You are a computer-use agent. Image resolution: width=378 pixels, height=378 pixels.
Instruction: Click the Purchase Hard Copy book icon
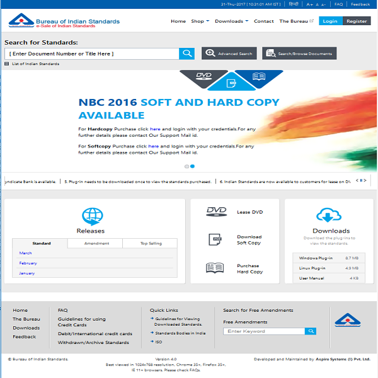coord(215,268)
